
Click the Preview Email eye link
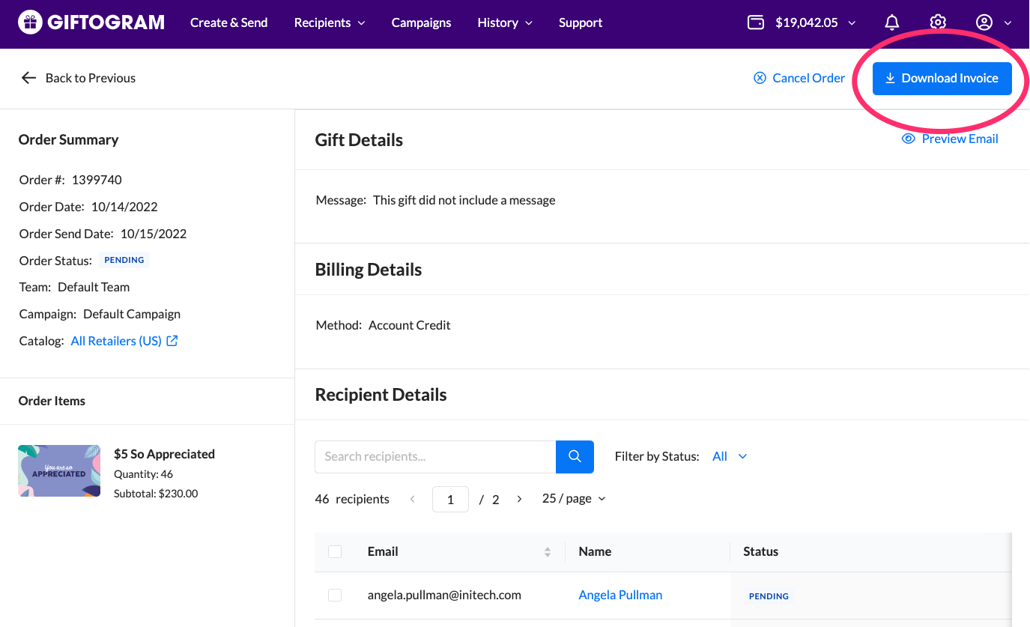950,139
